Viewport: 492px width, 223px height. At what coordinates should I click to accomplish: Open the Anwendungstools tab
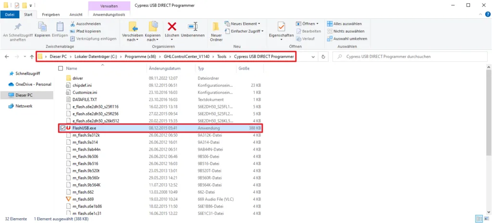[109, 14]
